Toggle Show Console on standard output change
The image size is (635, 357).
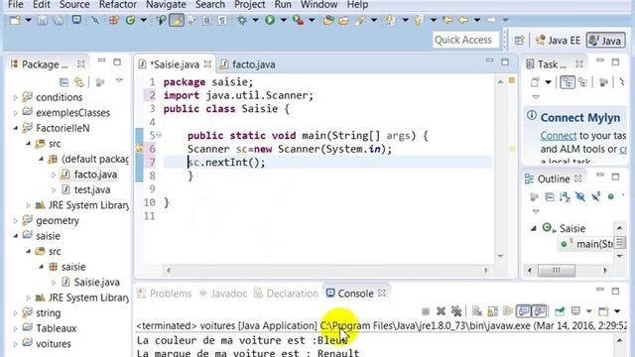click(523, 310)
